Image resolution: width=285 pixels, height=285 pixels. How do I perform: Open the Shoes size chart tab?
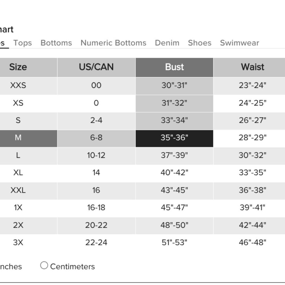point(199,43)
